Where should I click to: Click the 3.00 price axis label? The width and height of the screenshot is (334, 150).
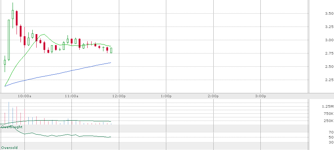point(329,40)
